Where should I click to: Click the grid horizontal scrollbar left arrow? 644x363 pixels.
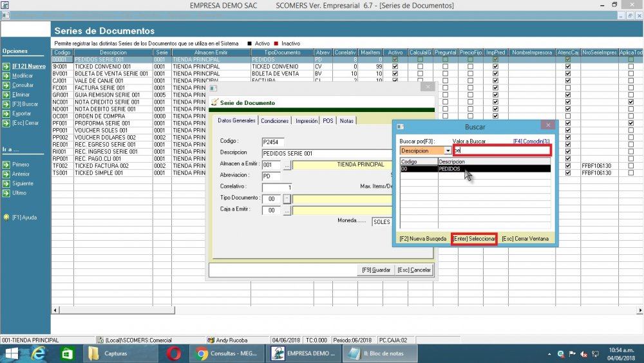point(56,310)
